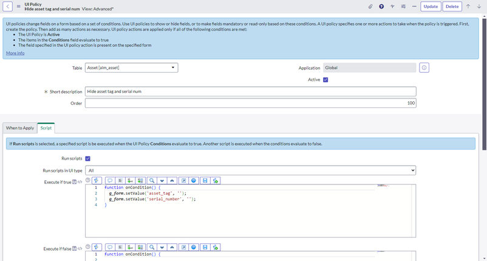
Task: Open the hamburger context menu in header
Action: tap(18, 7)
